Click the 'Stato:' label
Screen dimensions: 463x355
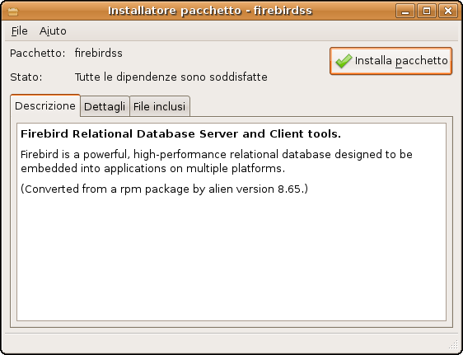tap(26, 77)
